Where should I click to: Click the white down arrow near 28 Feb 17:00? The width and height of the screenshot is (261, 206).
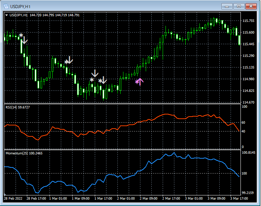[x=24, y=40]
